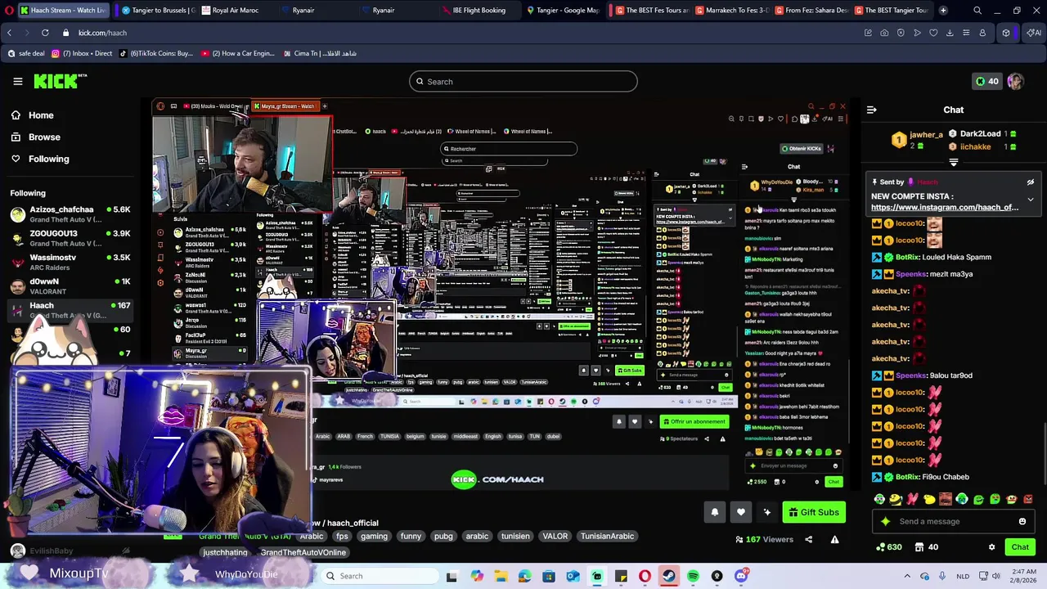1047x589 pixels.
Task: Open the pinned Instagram link
Action: pyautogui.click(x=945, y=208)
